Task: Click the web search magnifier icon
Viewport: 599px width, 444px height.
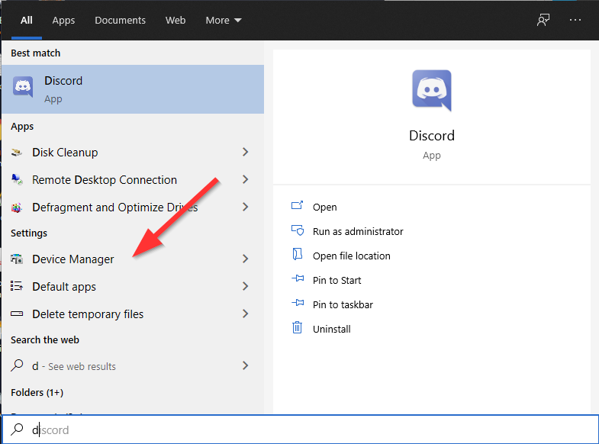Action: click(x=17, y=365)
